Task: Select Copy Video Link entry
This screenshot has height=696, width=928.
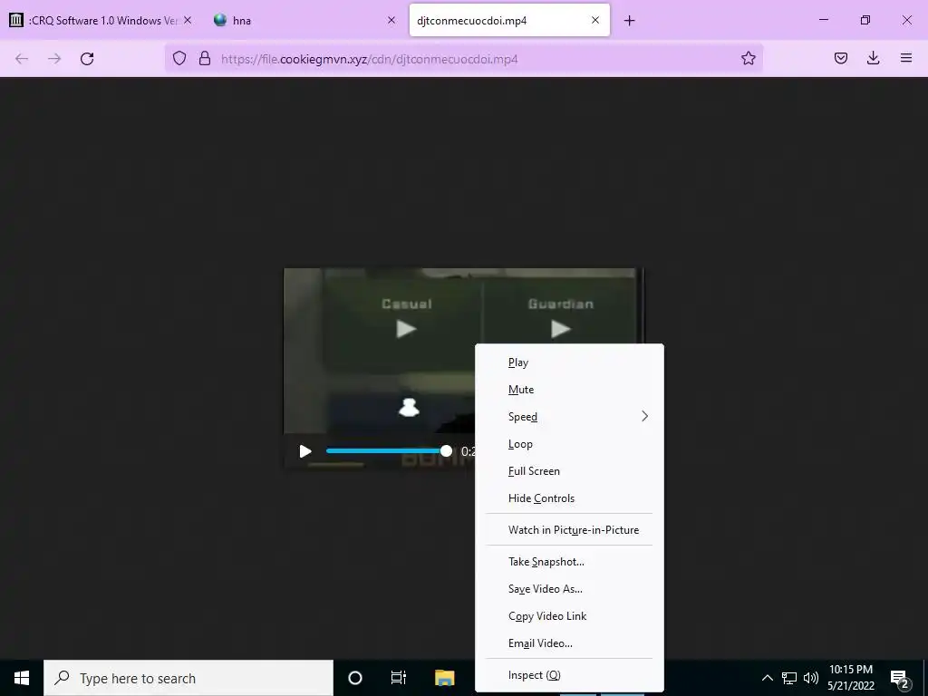Action: point(569,616)
